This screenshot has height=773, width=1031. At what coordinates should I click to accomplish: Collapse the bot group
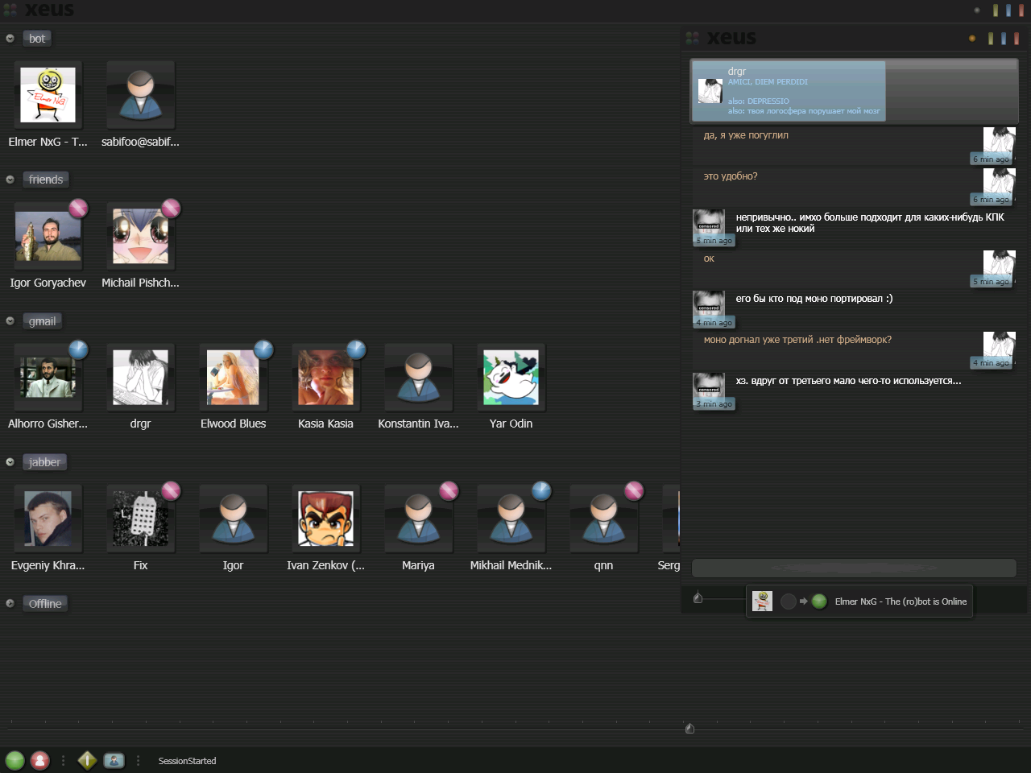tap(10, 39)
